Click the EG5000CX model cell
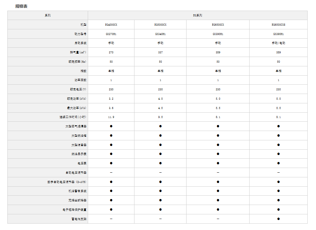 click(x=161, y=25)
